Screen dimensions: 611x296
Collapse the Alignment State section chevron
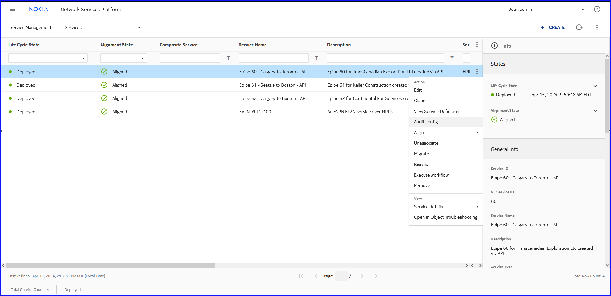pos(595,111)
